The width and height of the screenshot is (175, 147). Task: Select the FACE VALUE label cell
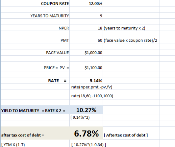pyautogui.click(x=57, y=53)
